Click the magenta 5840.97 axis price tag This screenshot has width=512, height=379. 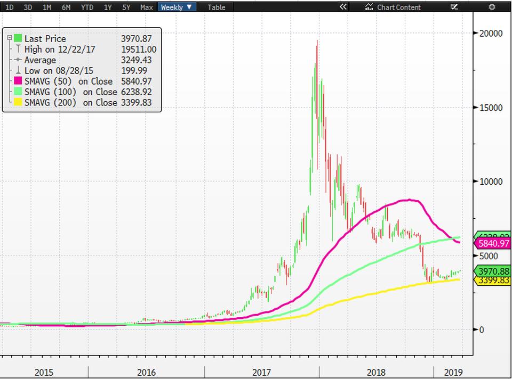click(x=493, y=243)
